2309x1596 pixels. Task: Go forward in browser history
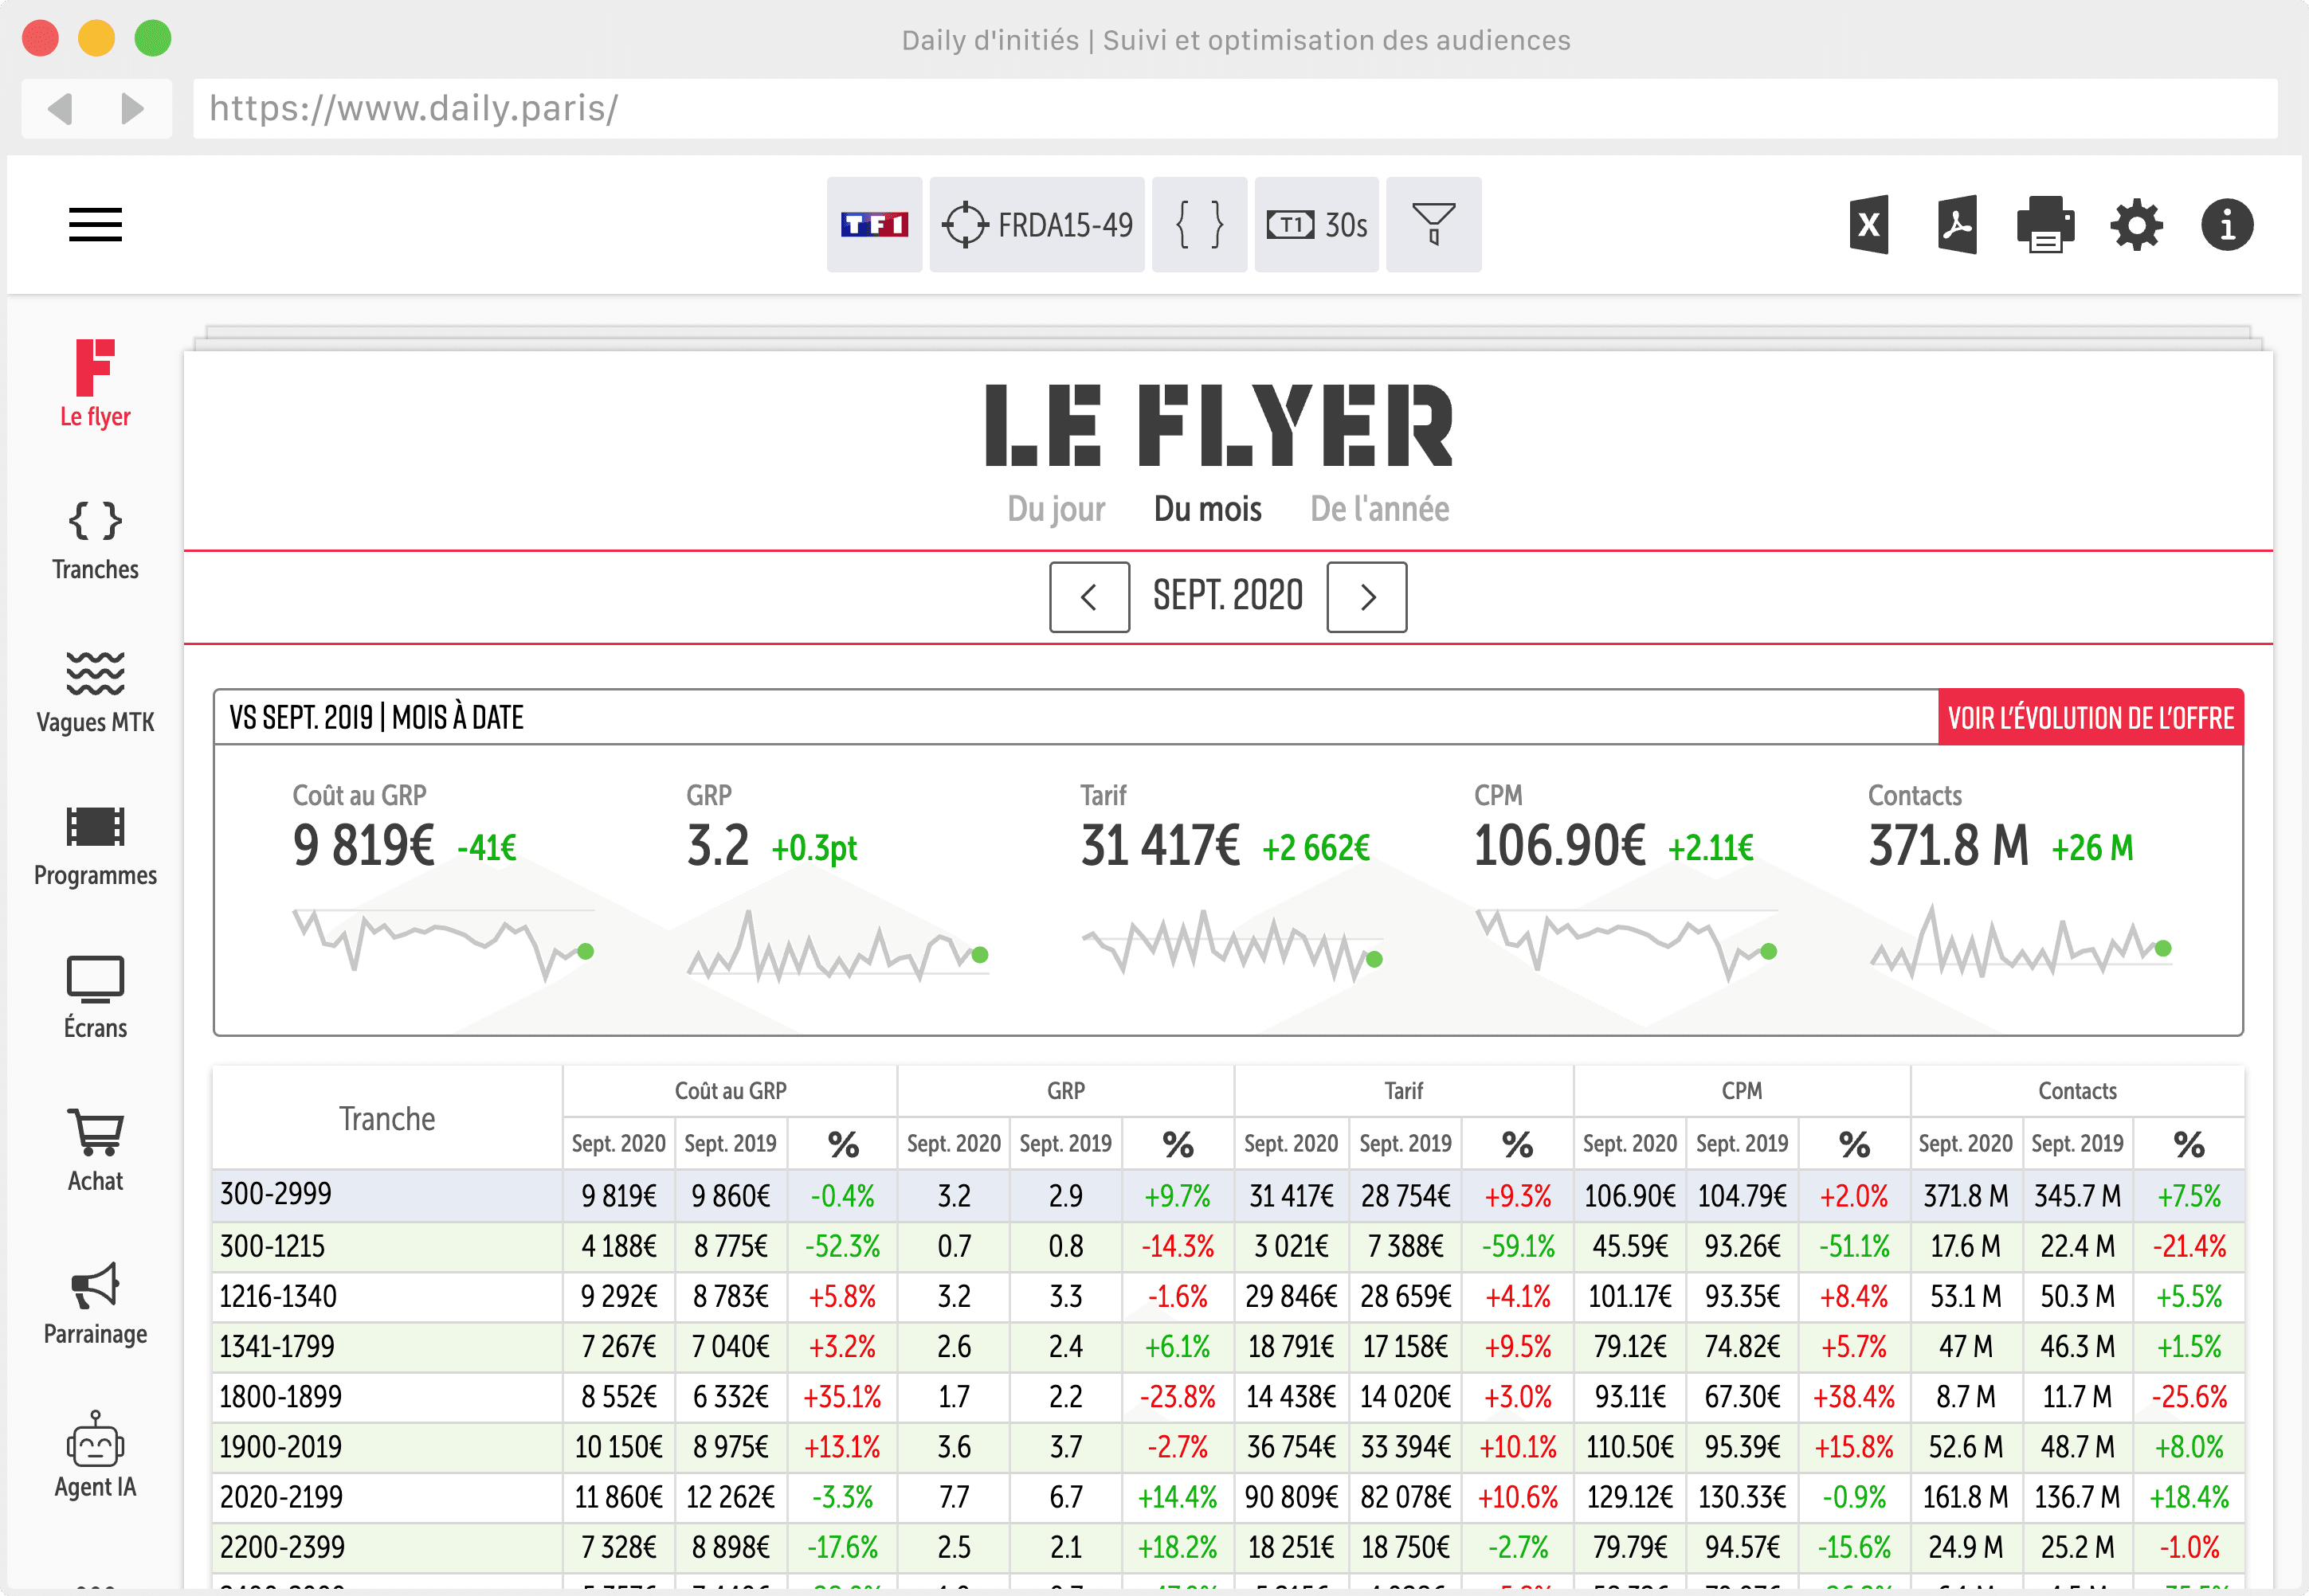coord(132,108)
